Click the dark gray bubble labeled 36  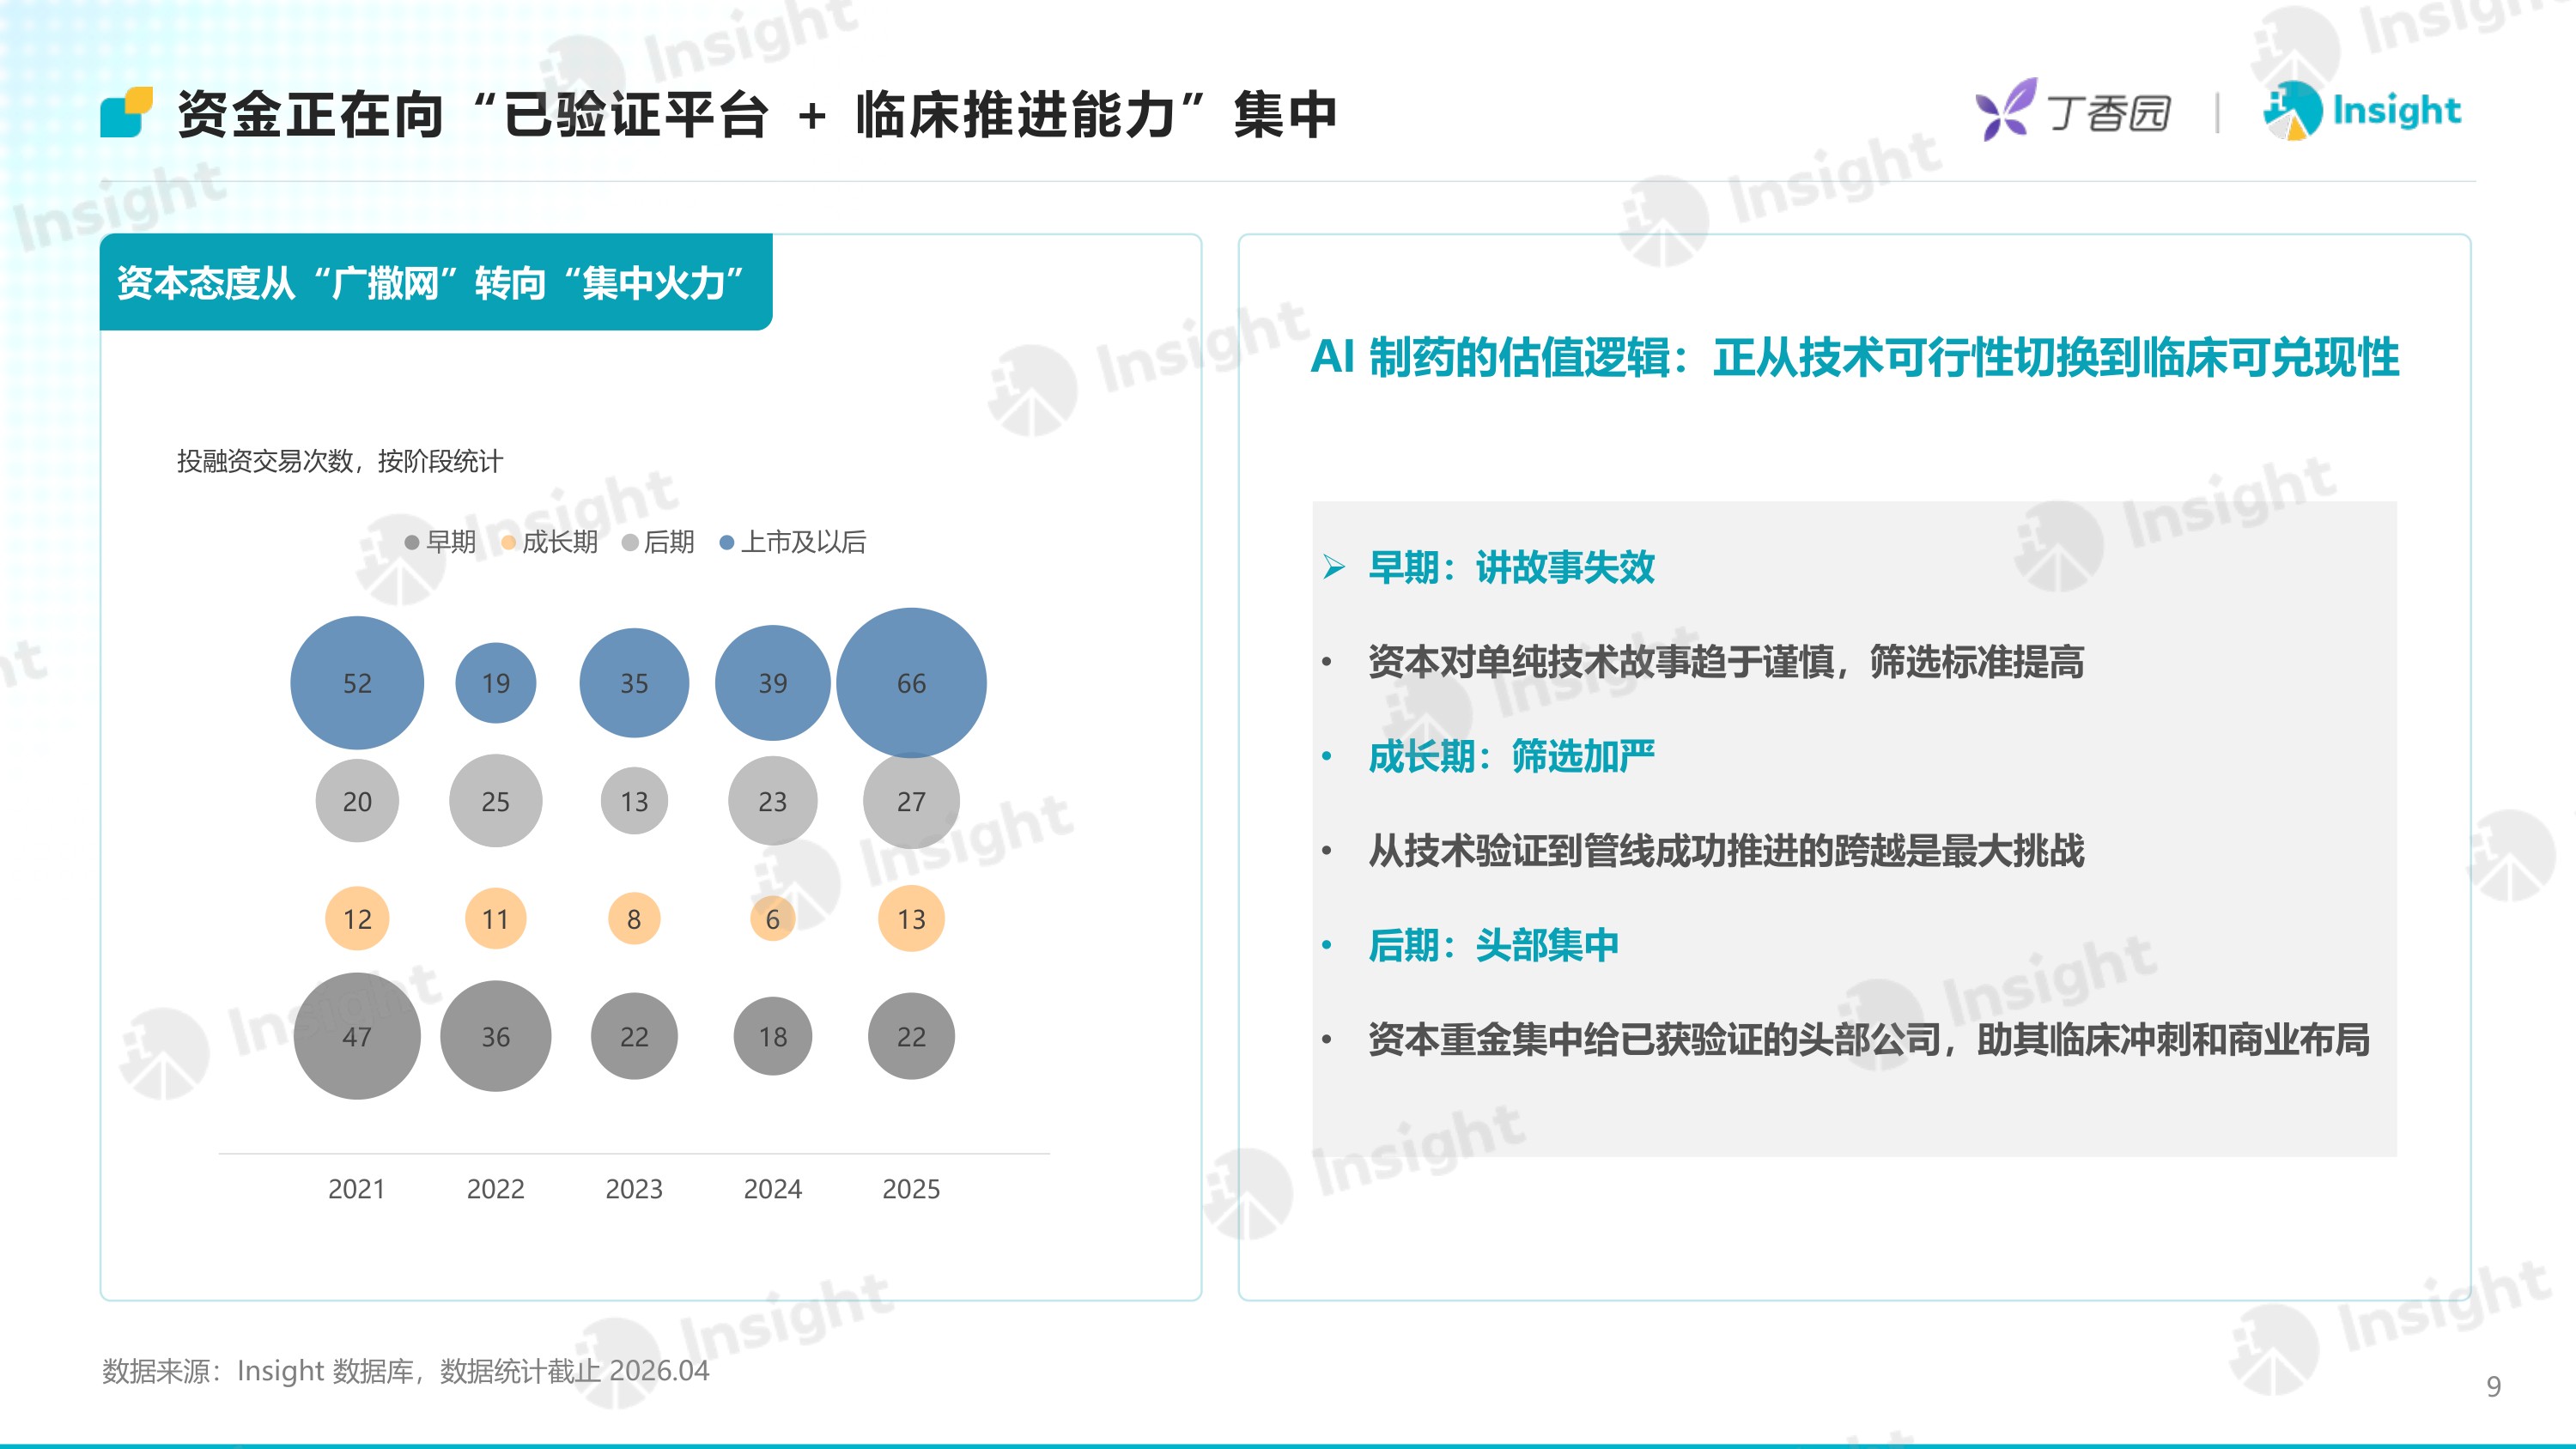pos(496,1036)
